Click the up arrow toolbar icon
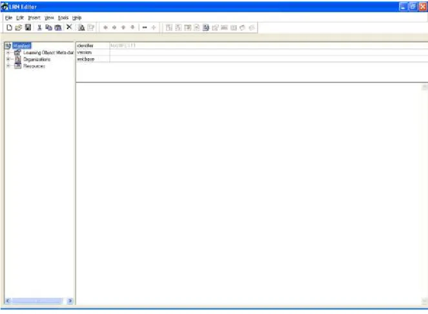 [123, 27]
